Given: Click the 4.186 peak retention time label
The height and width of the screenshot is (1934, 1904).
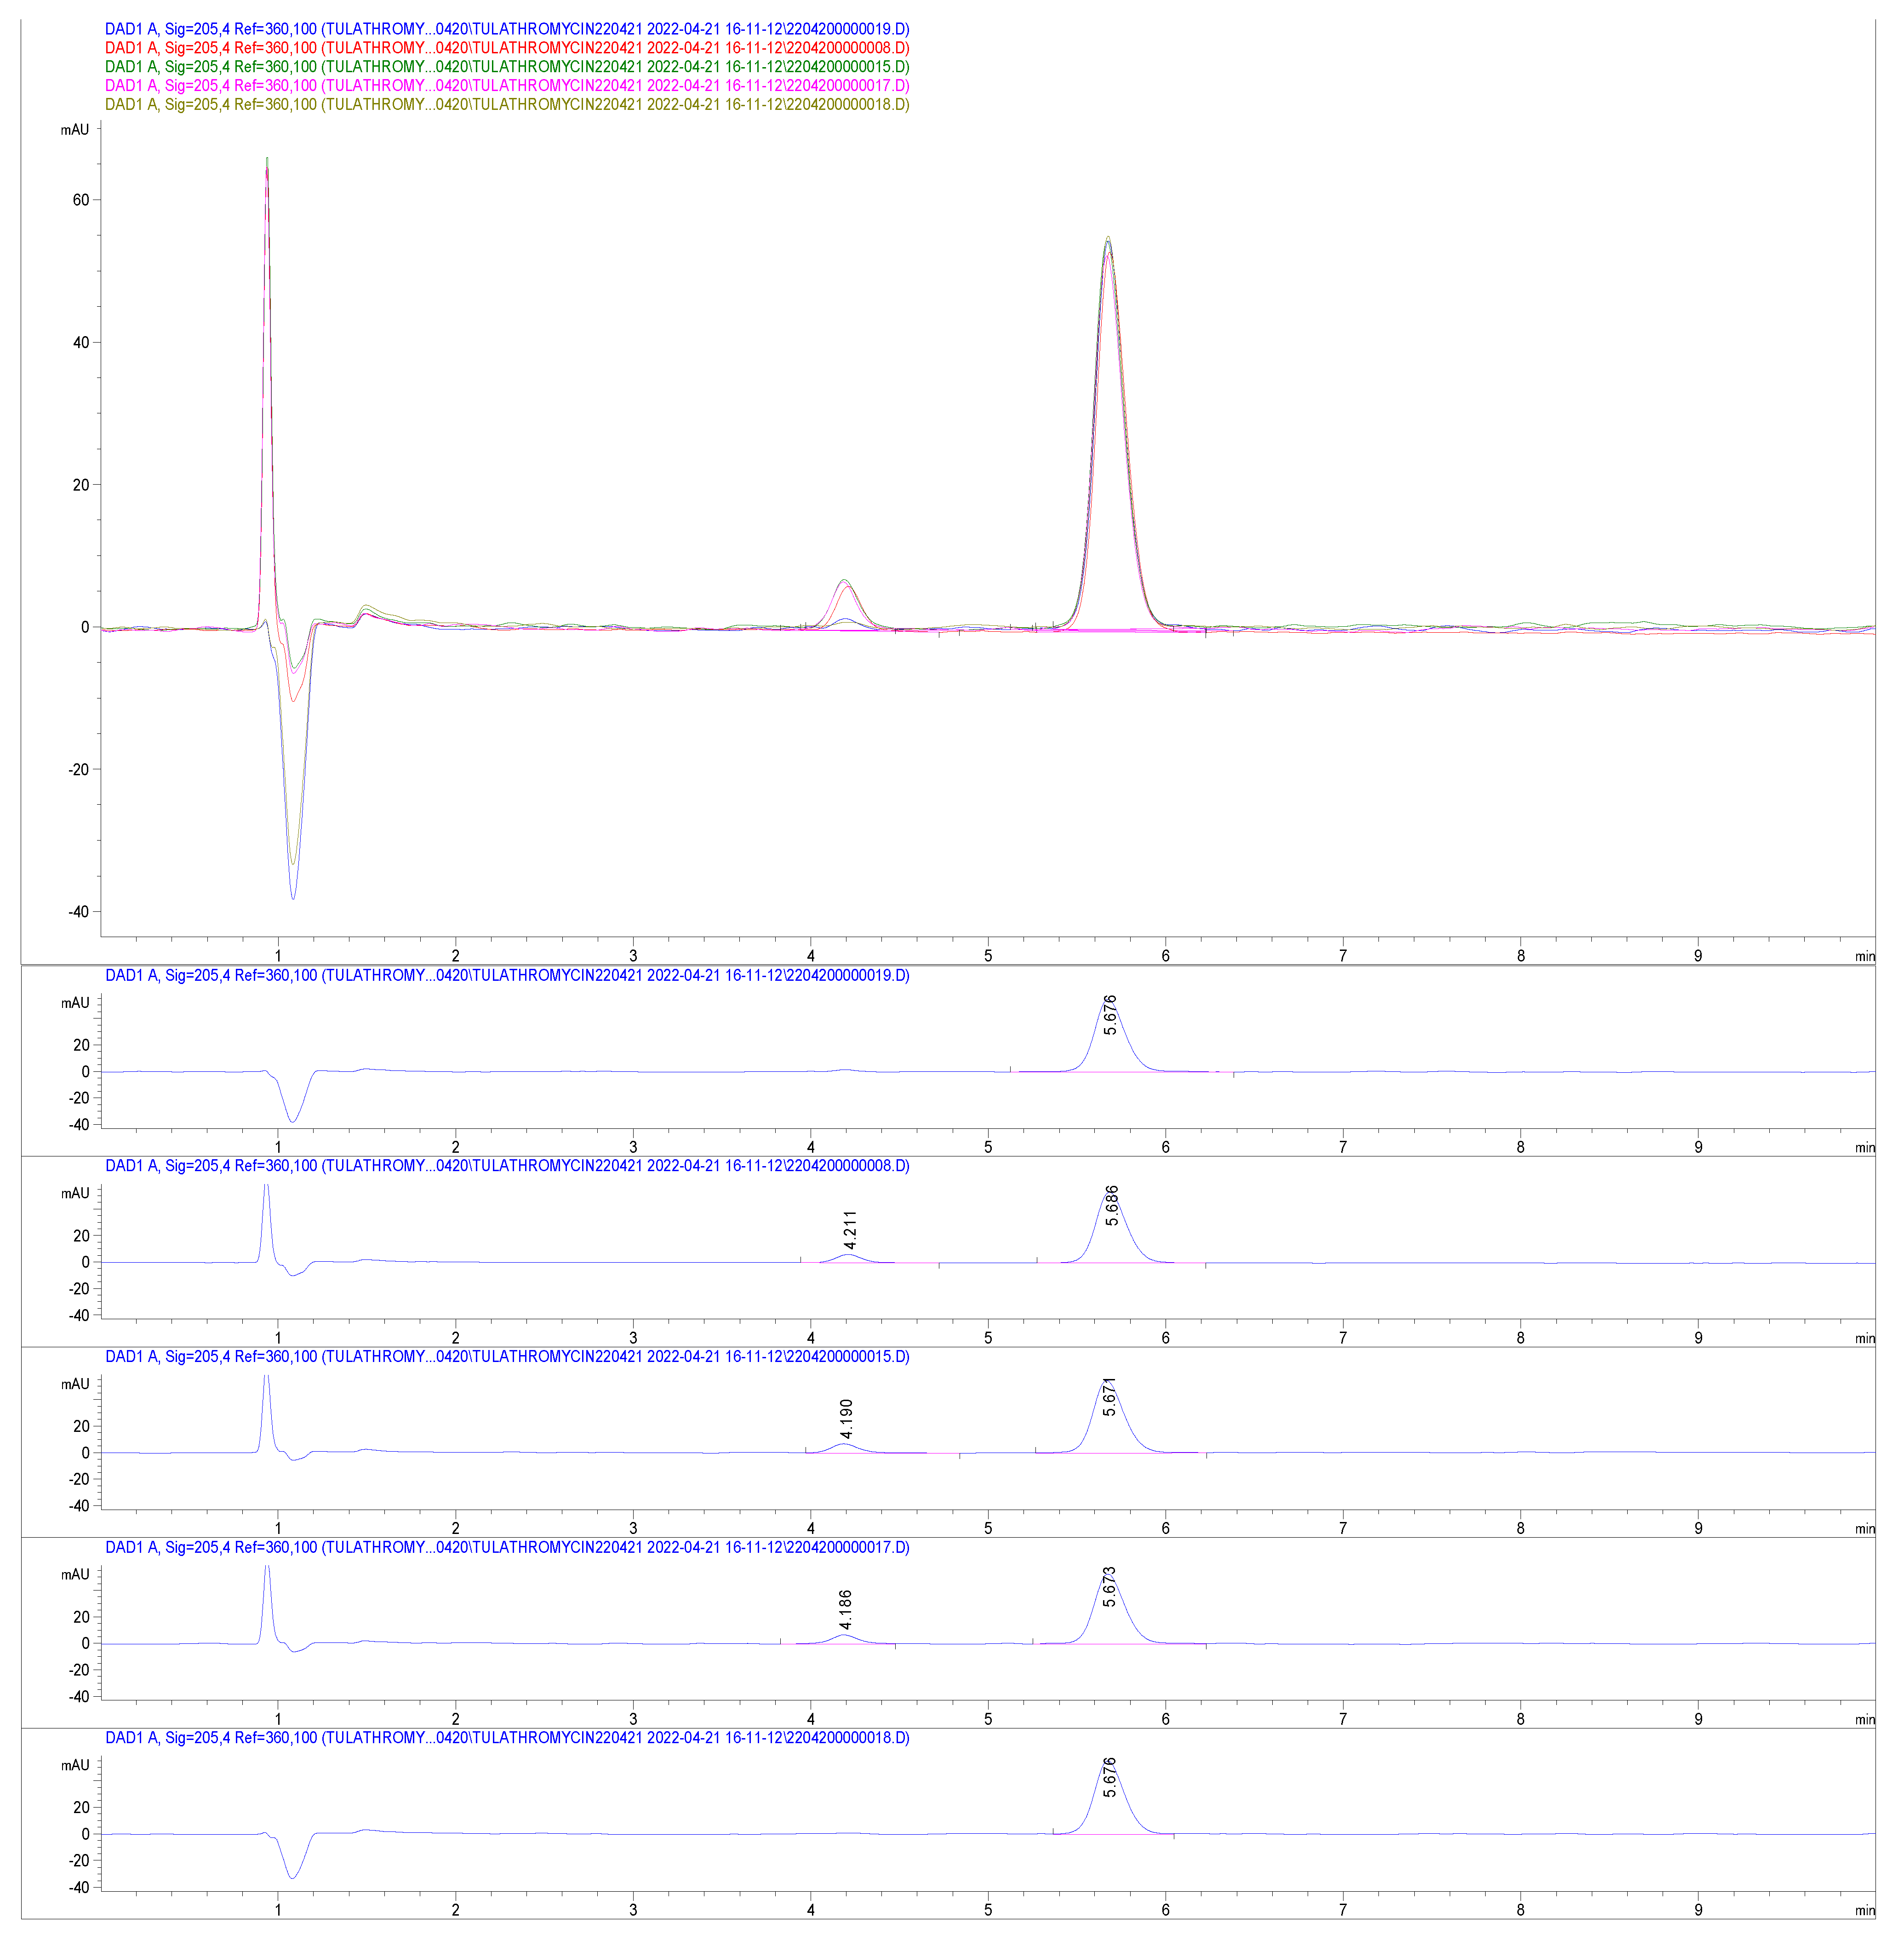Looking at the screenshot, I should pyautogui.click(x=846, y=1609).
